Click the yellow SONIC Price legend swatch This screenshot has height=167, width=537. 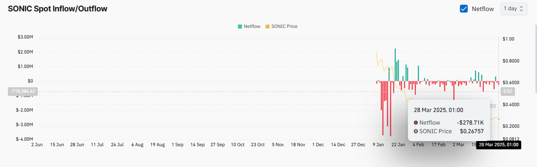pos(268,26)
